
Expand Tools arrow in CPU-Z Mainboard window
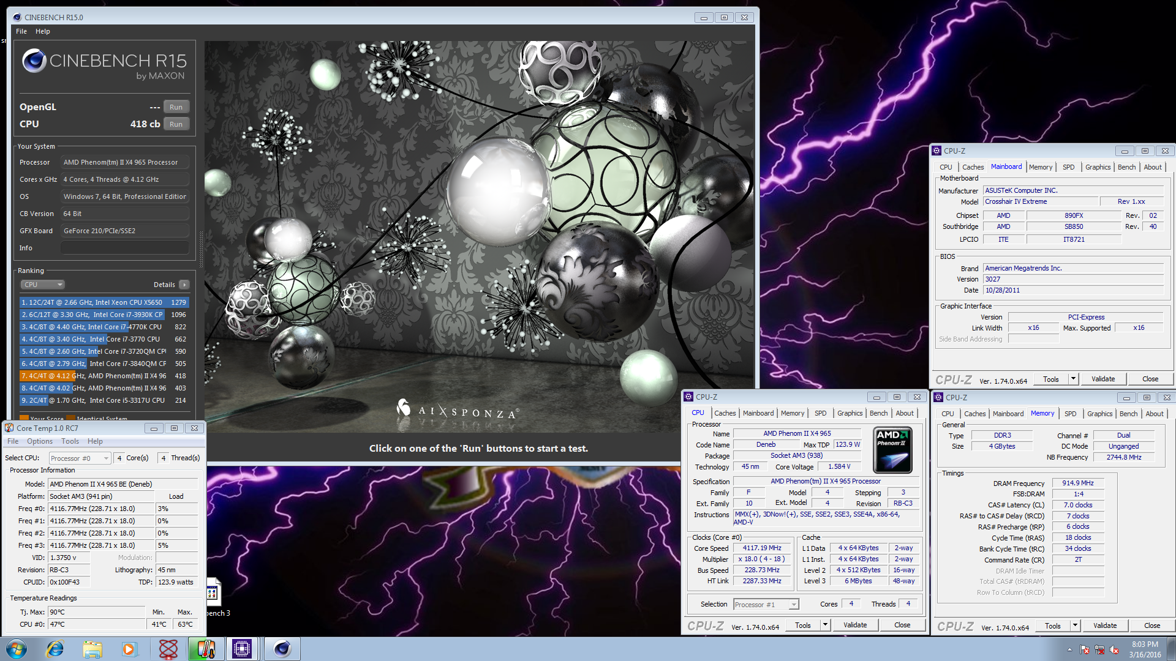[x=1073, y=379]
